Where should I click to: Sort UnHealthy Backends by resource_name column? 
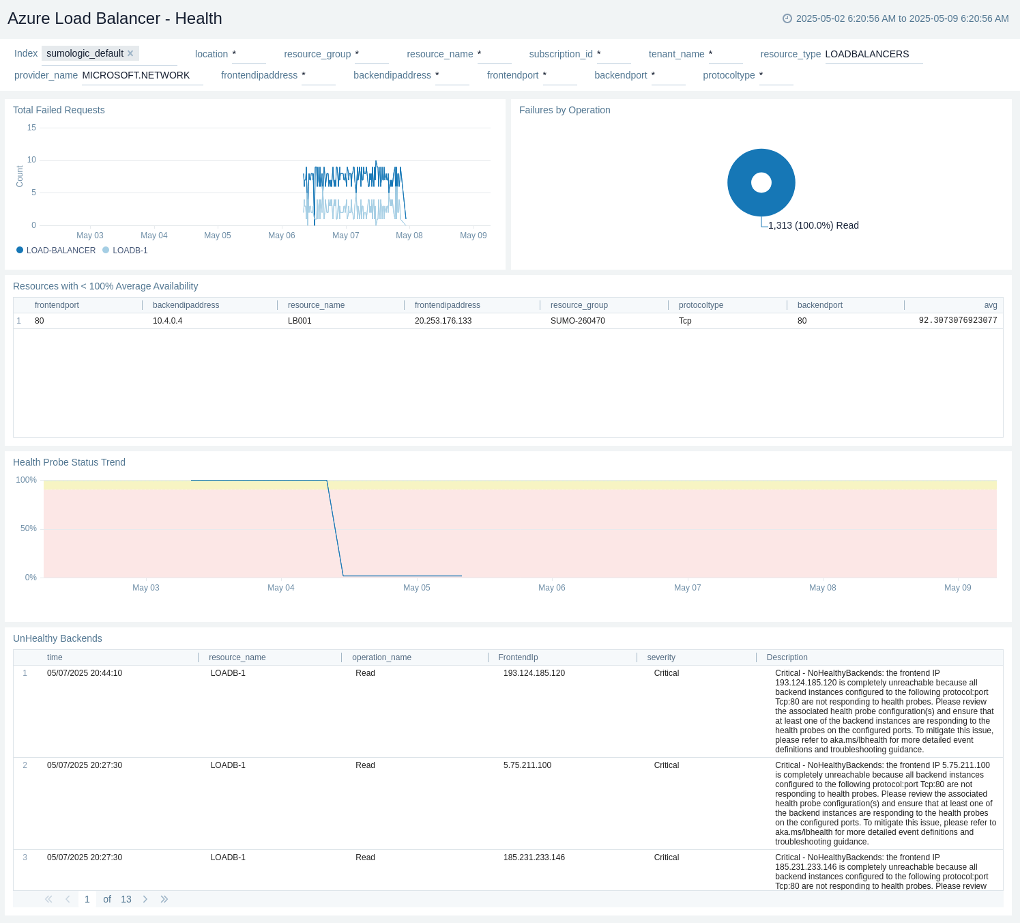click(237, 657)
